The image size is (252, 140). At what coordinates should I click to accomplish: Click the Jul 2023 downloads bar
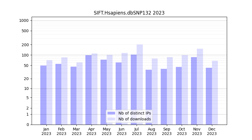point(140,84)
